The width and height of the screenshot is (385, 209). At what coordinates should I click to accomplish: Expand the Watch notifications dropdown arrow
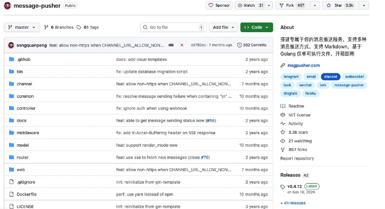[x=269, y=5]
